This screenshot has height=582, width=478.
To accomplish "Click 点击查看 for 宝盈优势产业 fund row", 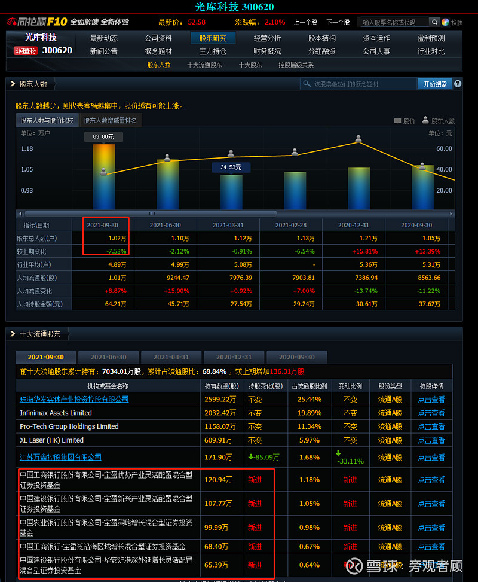I will point(431,480).
